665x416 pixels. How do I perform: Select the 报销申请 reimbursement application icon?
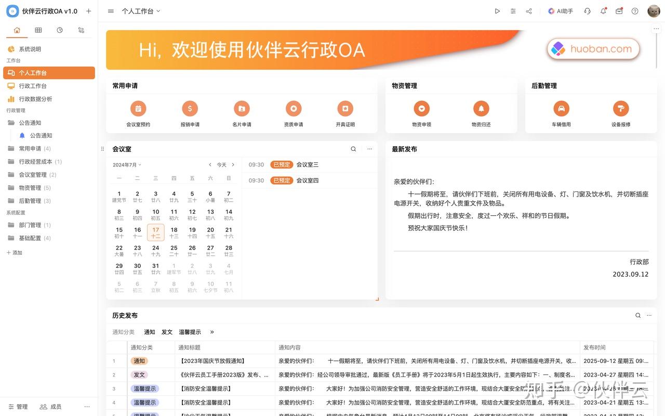(190, 108)
